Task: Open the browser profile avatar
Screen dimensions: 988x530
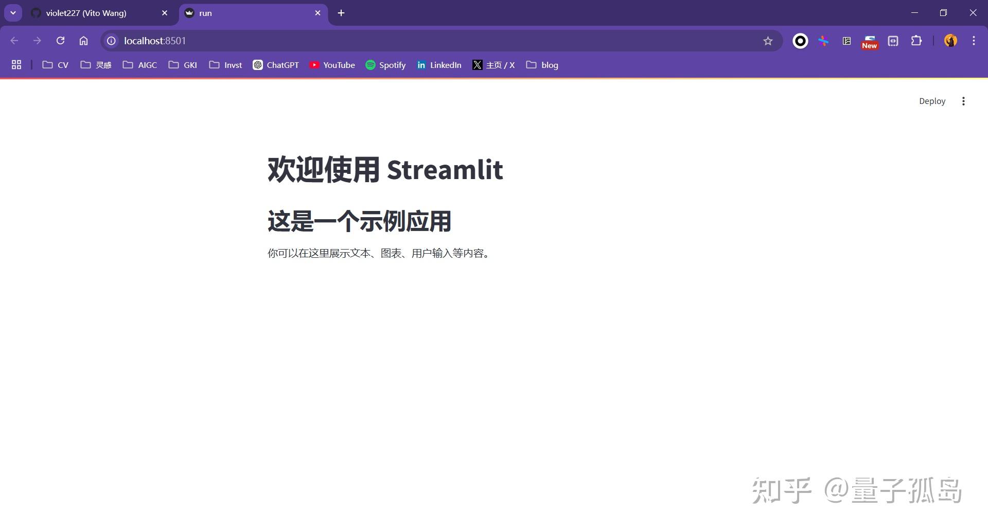Action: [950, 41]
